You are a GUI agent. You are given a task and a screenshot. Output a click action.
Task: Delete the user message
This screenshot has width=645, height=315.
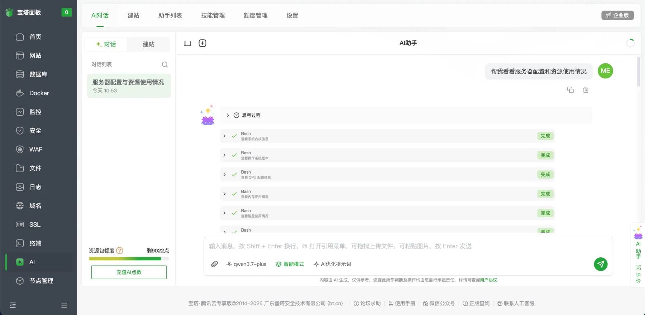click(586, 90)
